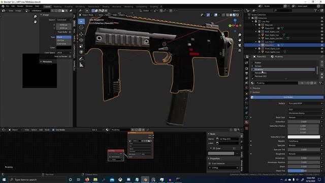Switch to the Layout workspace tab

point(47,7)
